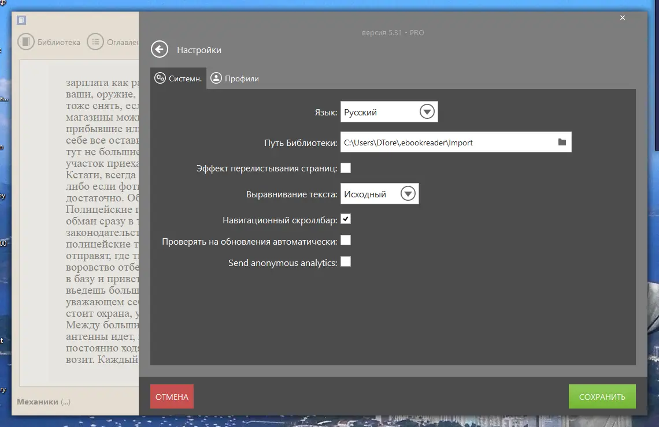Open the Выравнивание текста dropdown

(x=380, y=194)
